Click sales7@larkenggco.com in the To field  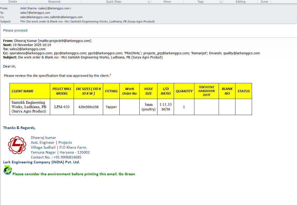[35, 13]
